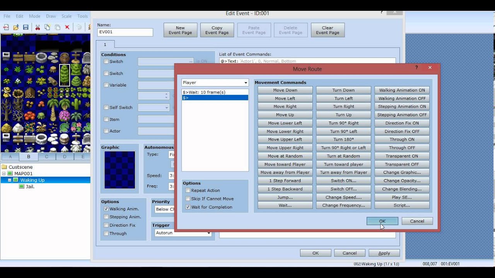495x278 pixels.
Task: Click the help question mark in Move Route dialog
Action: [416, 68]
